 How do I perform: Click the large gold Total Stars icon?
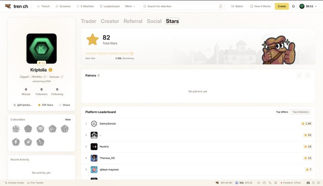click(x=92, y=39)
